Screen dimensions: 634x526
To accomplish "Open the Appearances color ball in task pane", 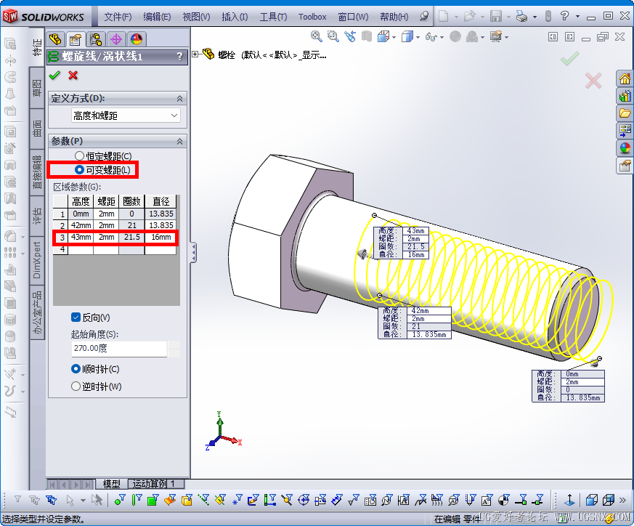I will (x=625, y=148).
